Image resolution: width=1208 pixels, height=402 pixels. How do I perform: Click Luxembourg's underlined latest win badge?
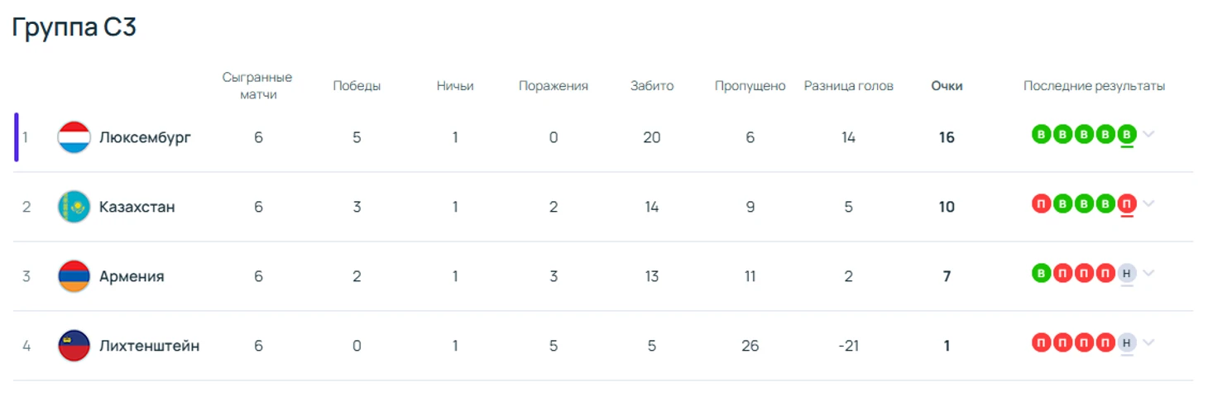coord(1126,134)
